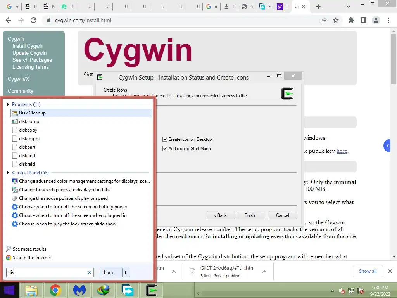Click the Chrome address bar URL
The width and height of the screenshot is (397, 298).
coord(83,20)
